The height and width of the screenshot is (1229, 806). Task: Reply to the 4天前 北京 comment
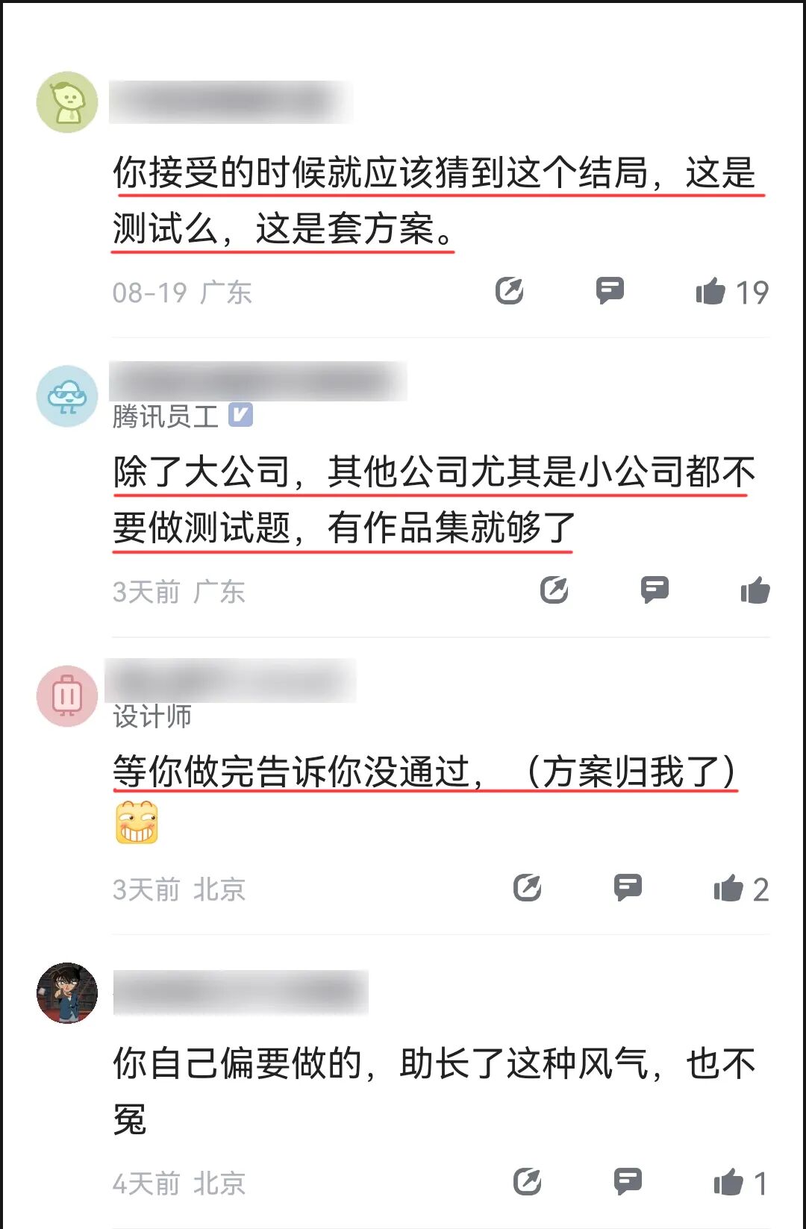(x=628, y=1181)
